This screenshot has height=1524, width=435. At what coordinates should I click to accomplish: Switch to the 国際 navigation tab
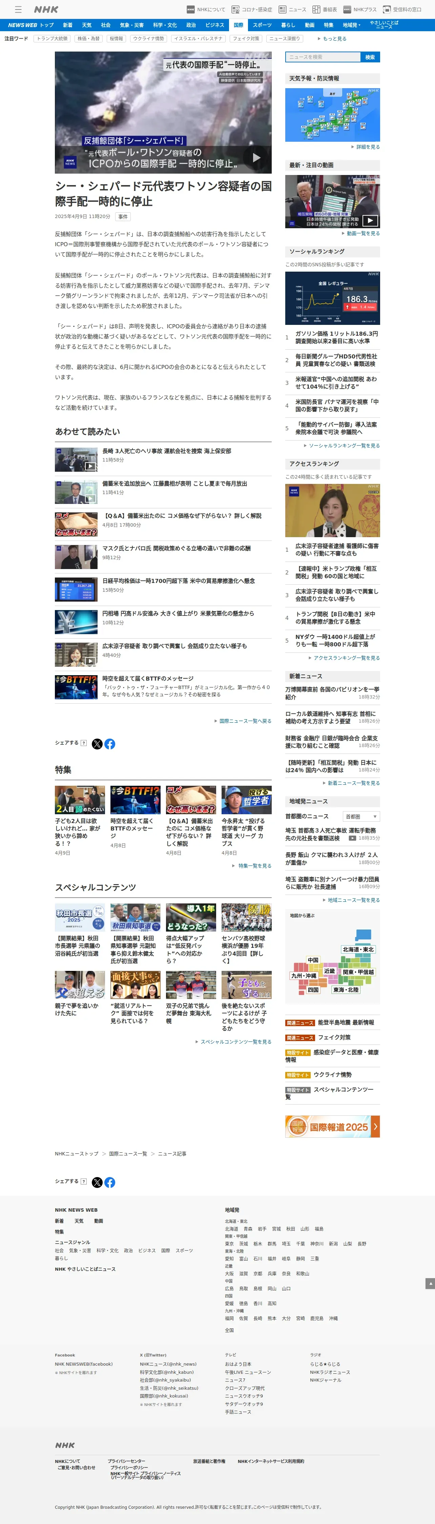[x=238, y=25]
